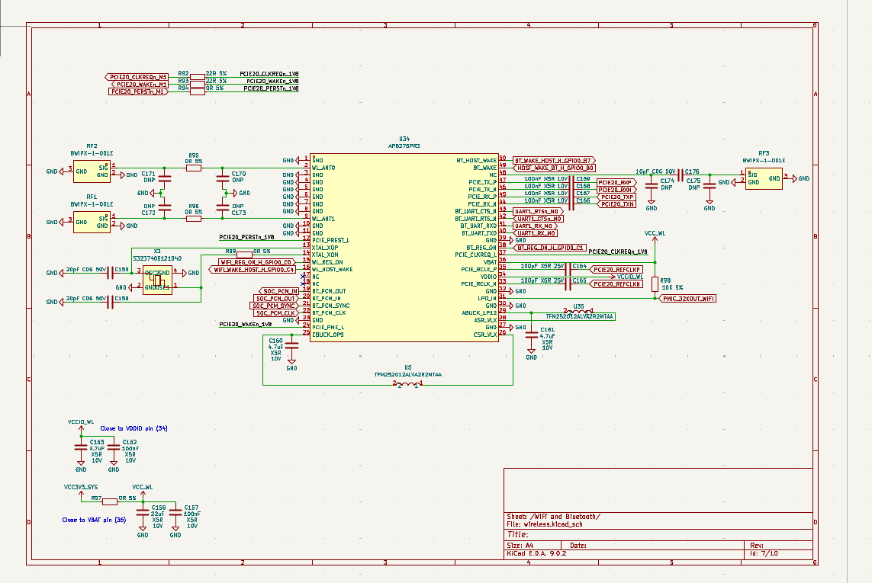Click the UART1_RTSn_M0 global label
Viewport: 872px width, 583px height.
click(538, 211)
